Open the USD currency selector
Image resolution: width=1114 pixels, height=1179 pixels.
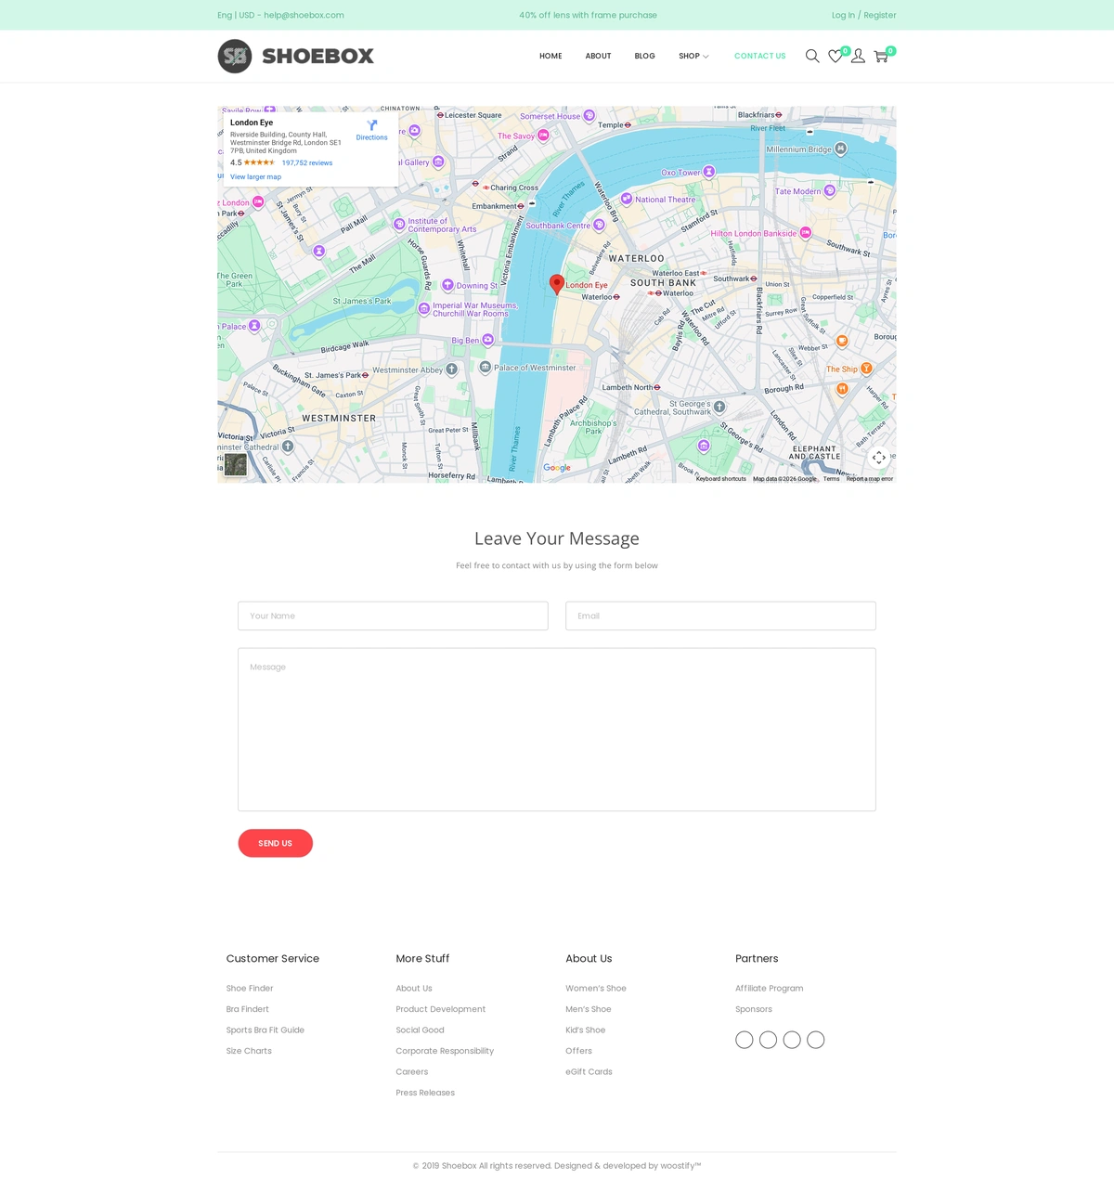pyautogui.click(x=247, y=16)
